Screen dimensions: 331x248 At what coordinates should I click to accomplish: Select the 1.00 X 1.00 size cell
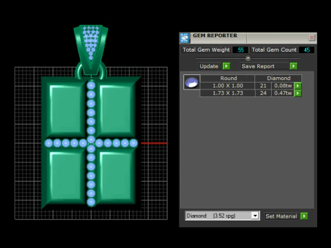pyautogui.click(x=228, y=85)
